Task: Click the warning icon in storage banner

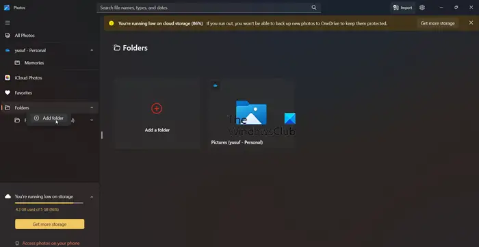Action: coord(111,23)
